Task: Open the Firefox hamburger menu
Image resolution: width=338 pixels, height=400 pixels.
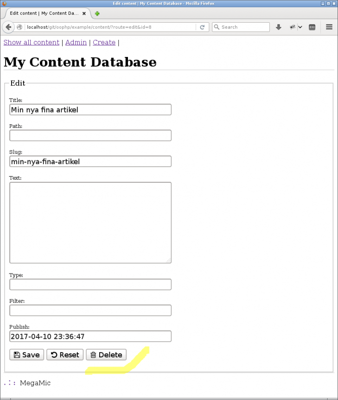Action: pos(329,27)
